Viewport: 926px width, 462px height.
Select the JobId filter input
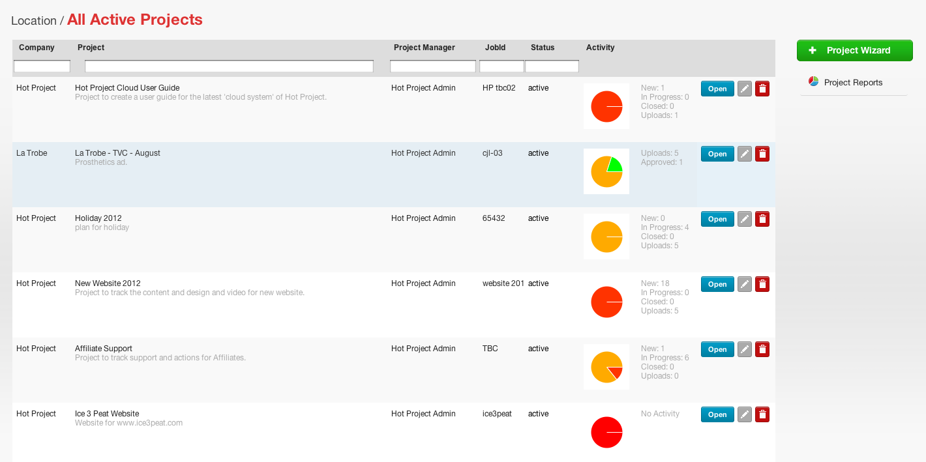[x=501, y=66]
